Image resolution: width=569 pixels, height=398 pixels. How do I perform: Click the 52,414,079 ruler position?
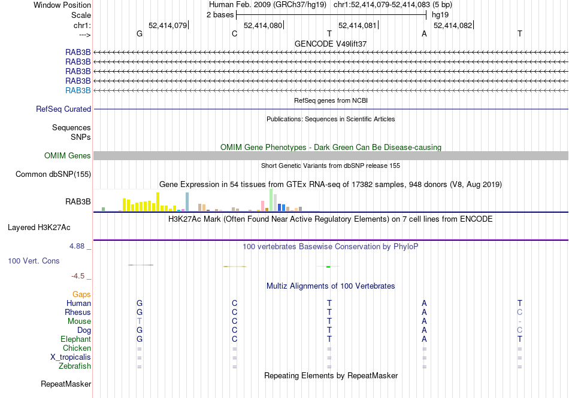[168, 25]
